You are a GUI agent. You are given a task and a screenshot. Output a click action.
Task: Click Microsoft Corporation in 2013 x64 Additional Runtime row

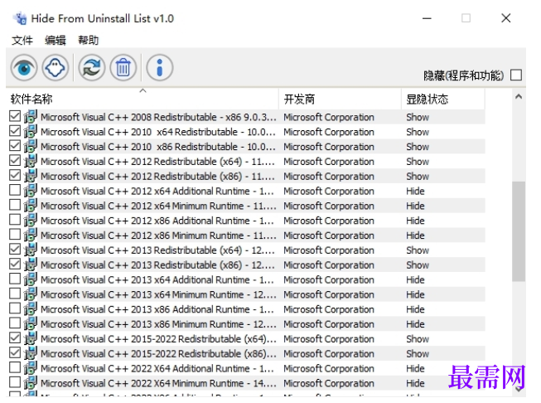coord(329,279)
